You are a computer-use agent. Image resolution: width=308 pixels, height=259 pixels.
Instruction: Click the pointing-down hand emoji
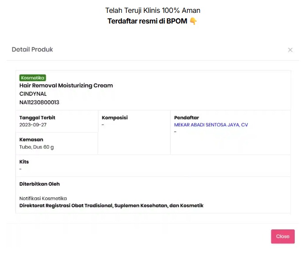(x=193, y=21)
